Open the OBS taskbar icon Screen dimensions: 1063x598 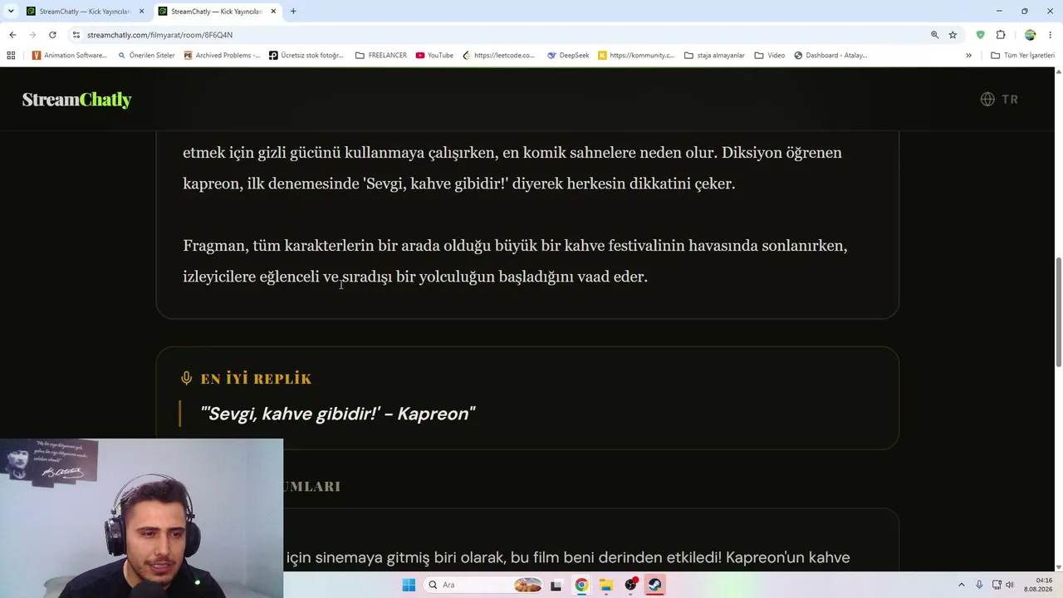(631, 585)
